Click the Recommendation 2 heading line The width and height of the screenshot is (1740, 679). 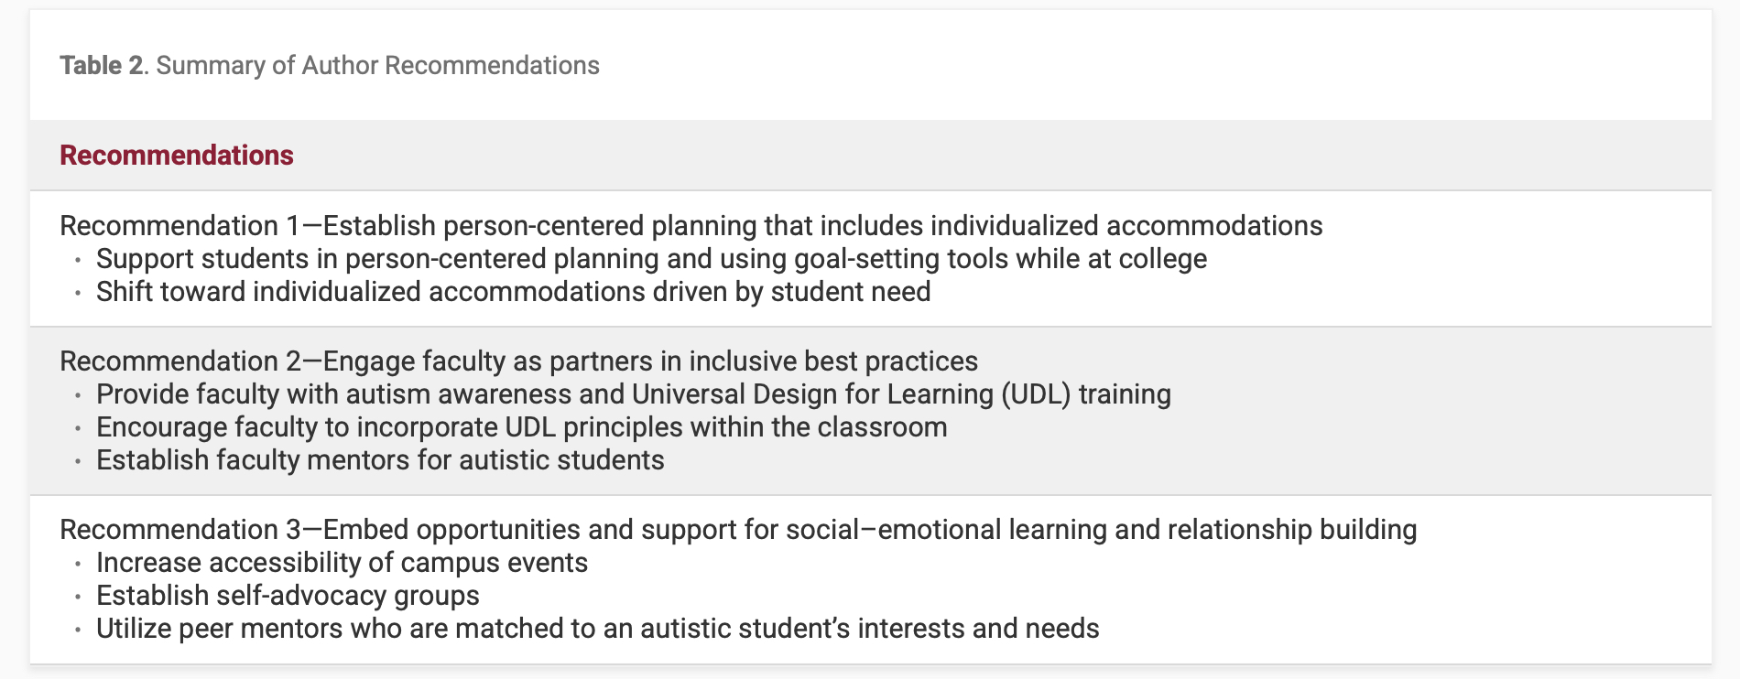(518, 361)
